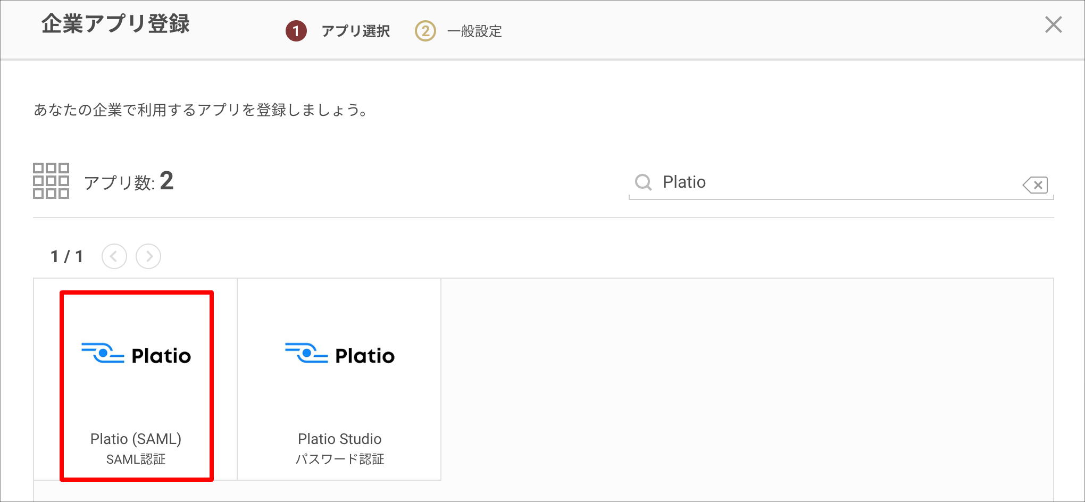This screenshot has width=1085, height=502.
Task: Select the Platio (SAML) app card
Action: point(136,379)
